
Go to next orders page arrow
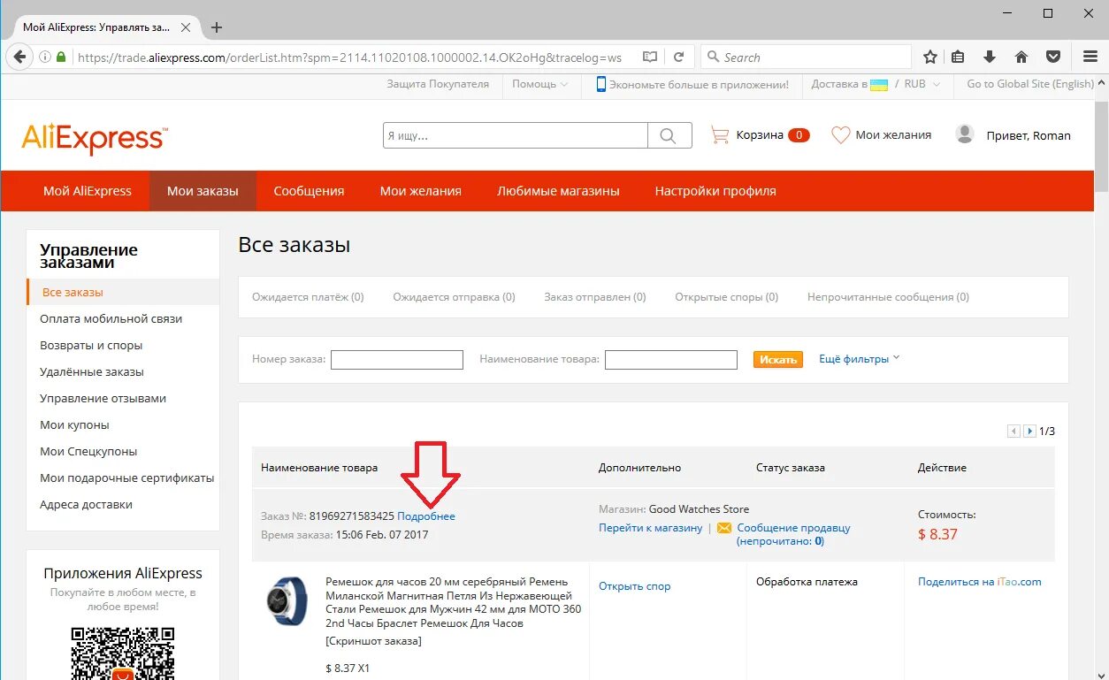click(1029, 432)
